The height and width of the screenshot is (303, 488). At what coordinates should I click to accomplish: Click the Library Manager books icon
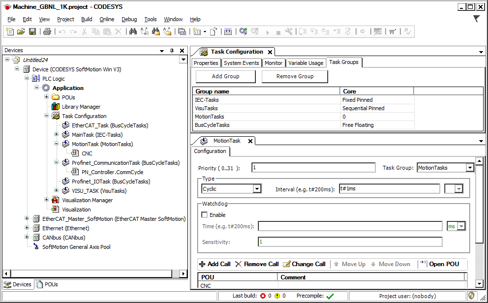pyautogui.click(x=56, y=107)
